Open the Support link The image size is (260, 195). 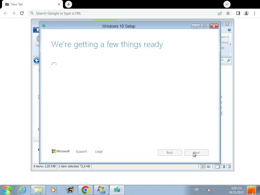point(82,151)
